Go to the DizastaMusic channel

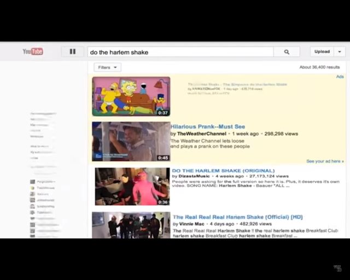coord(194,177)
